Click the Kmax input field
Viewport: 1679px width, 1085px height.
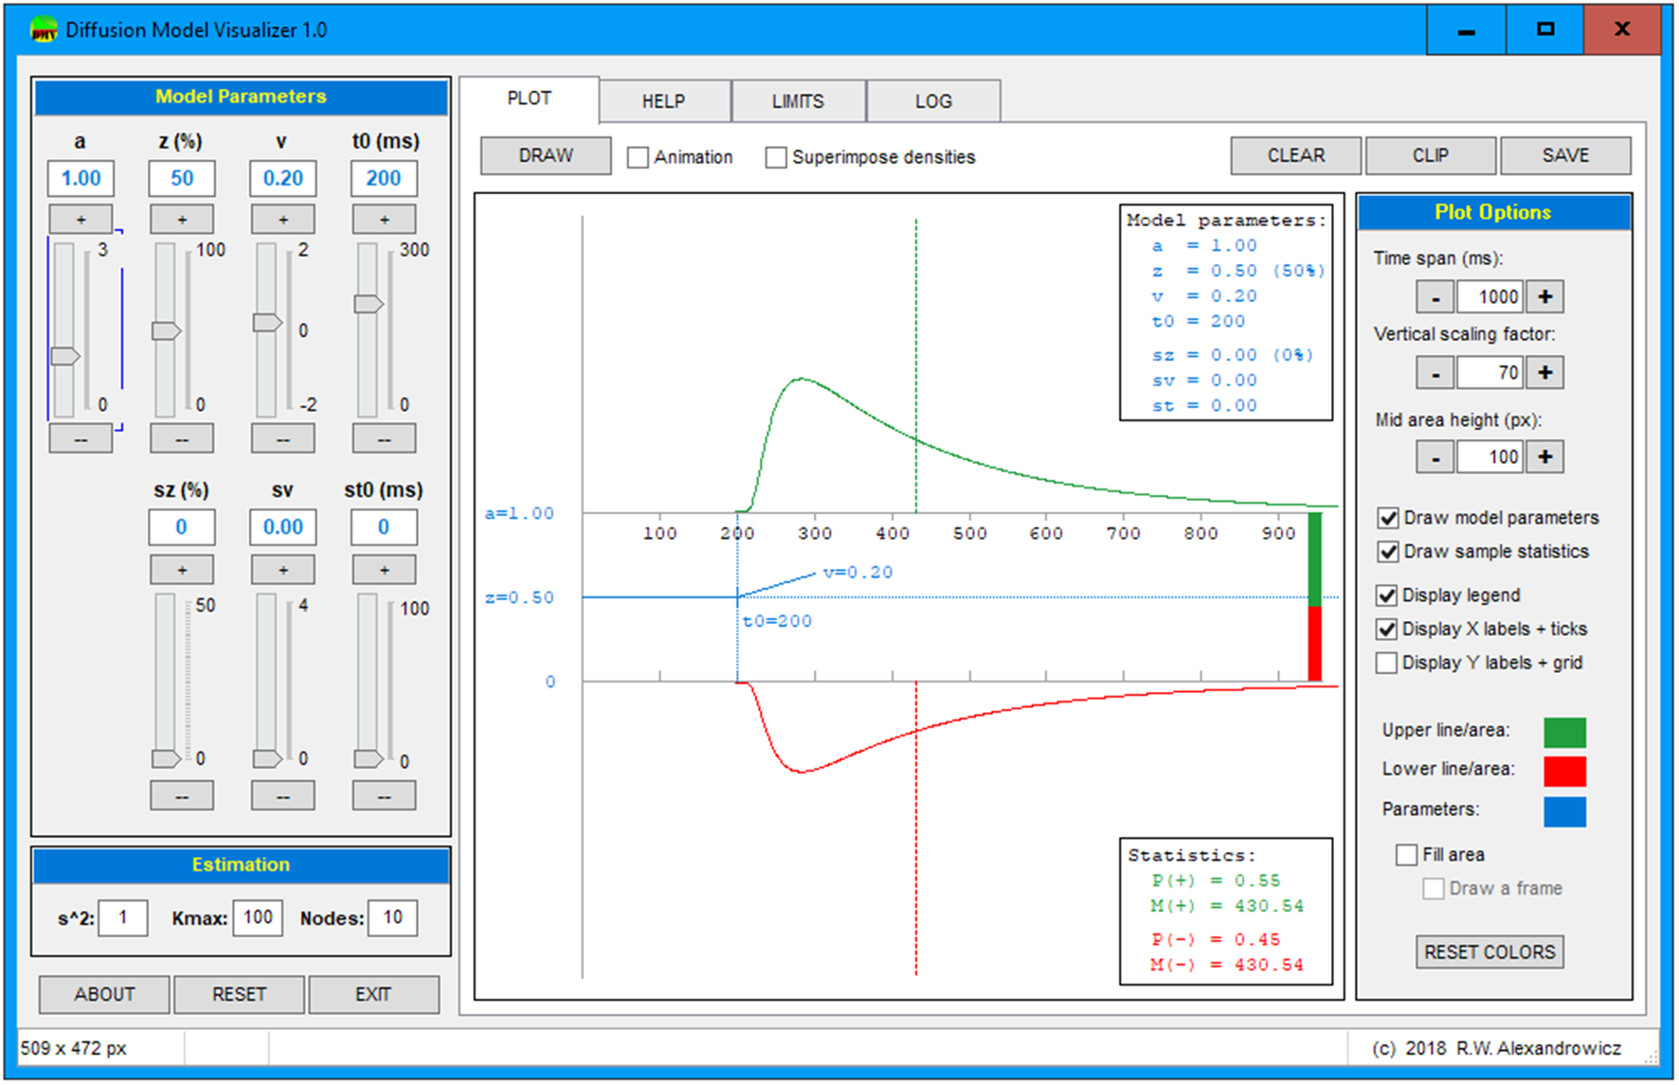coord(258,917)
